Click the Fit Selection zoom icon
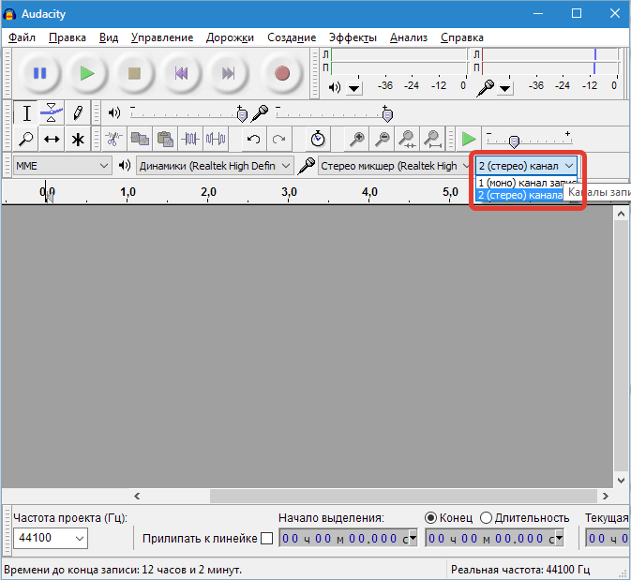This screenshot has height=580, width=631. click(x=407, y=140)
